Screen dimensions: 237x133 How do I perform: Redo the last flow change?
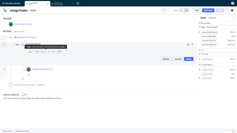[168, 10]
